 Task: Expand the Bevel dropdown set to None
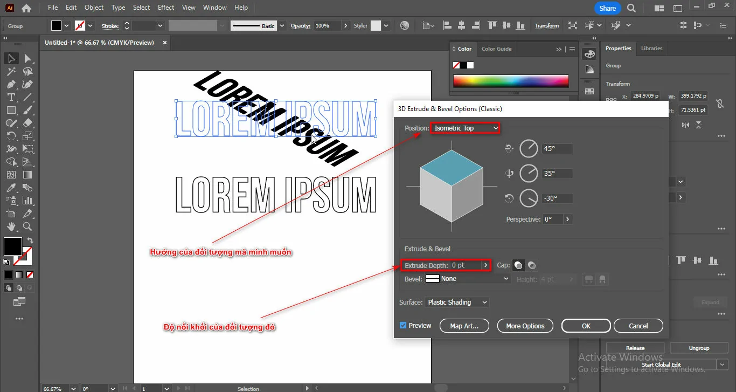tap(467, 278)
